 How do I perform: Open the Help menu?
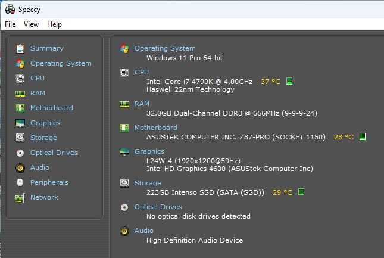[54, 24]
